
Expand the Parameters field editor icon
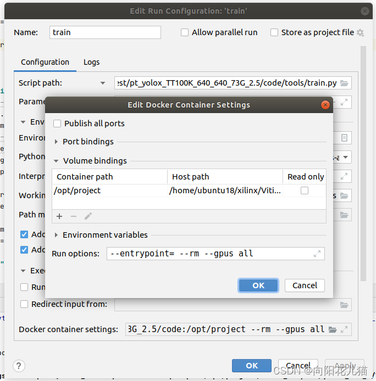pyautogui.click(x=344, y=102)
